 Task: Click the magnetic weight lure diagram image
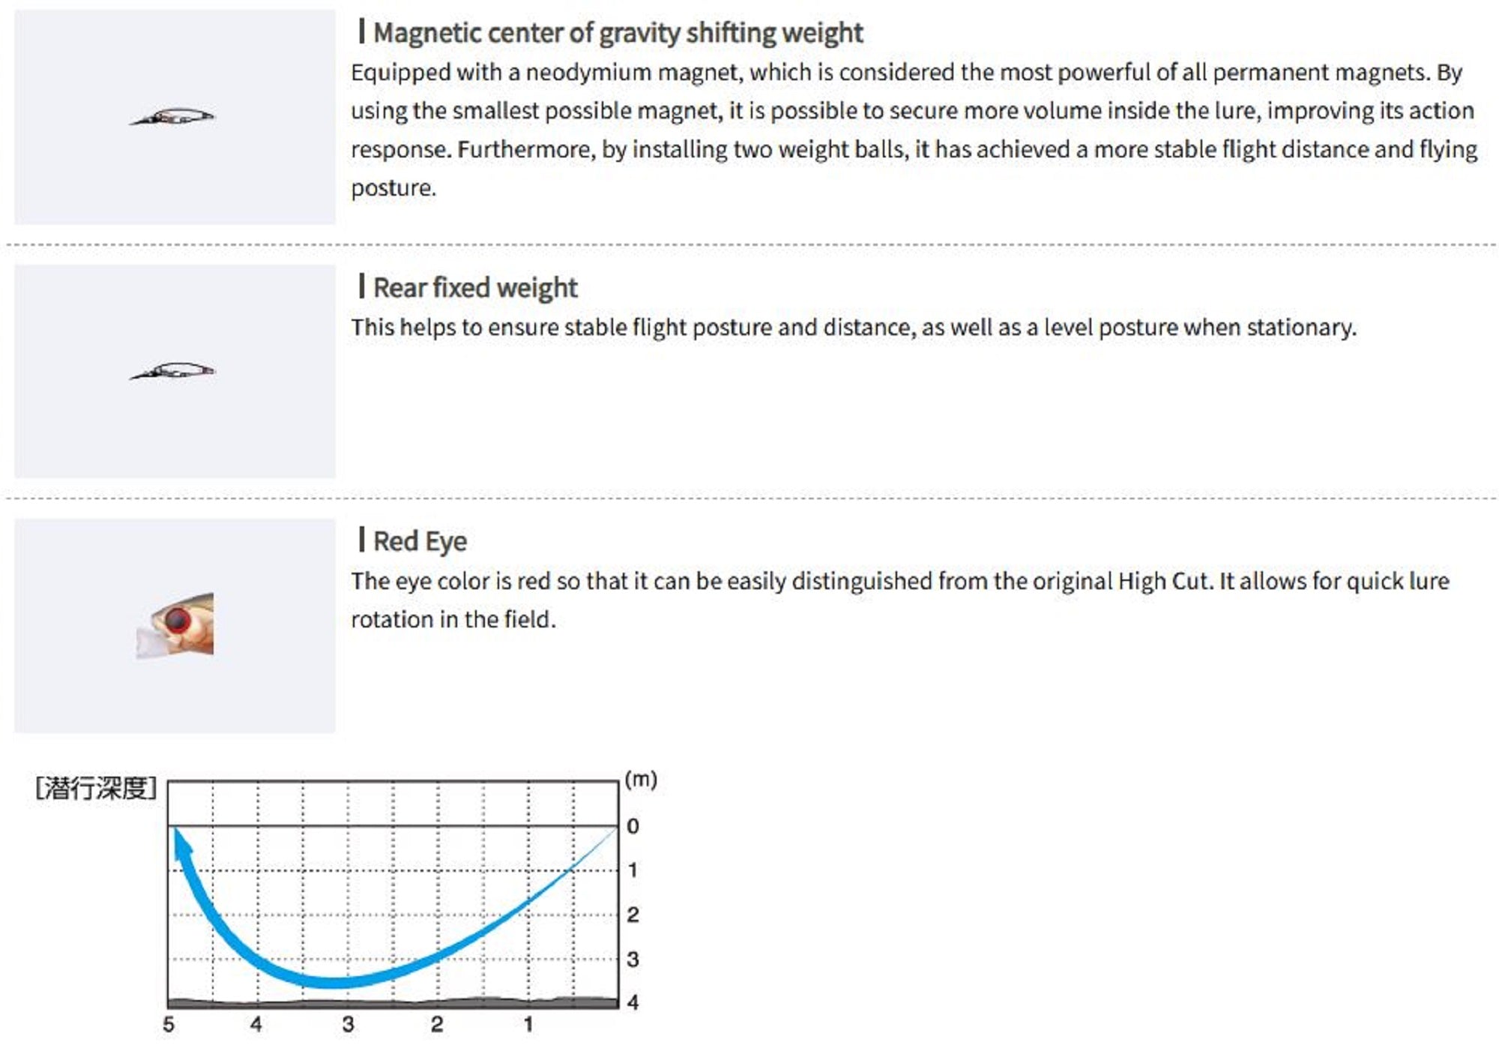[x=173, y=117]
